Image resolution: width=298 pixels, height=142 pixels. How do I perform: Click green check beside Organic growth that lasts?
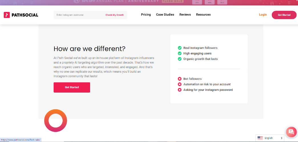pos(179,59)
